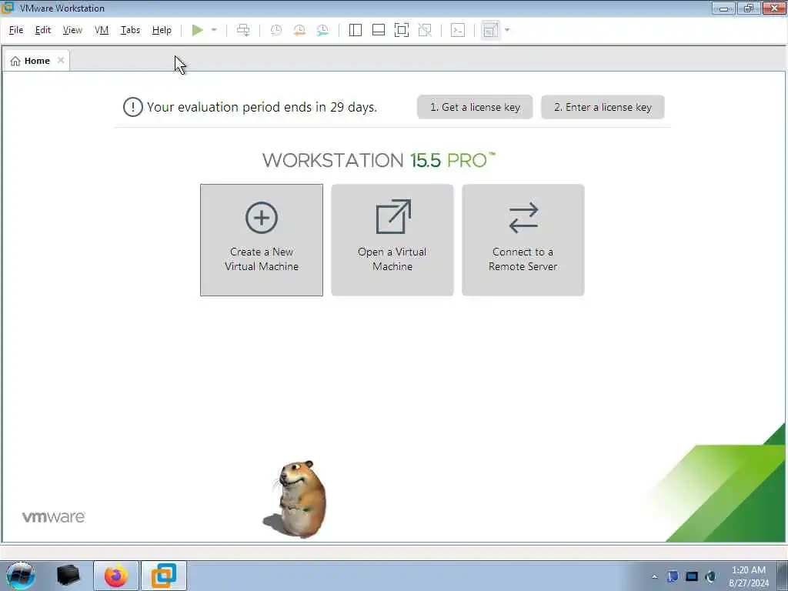
Task: Click Create a New Virtual Machine tile
Action: (262, 240)
